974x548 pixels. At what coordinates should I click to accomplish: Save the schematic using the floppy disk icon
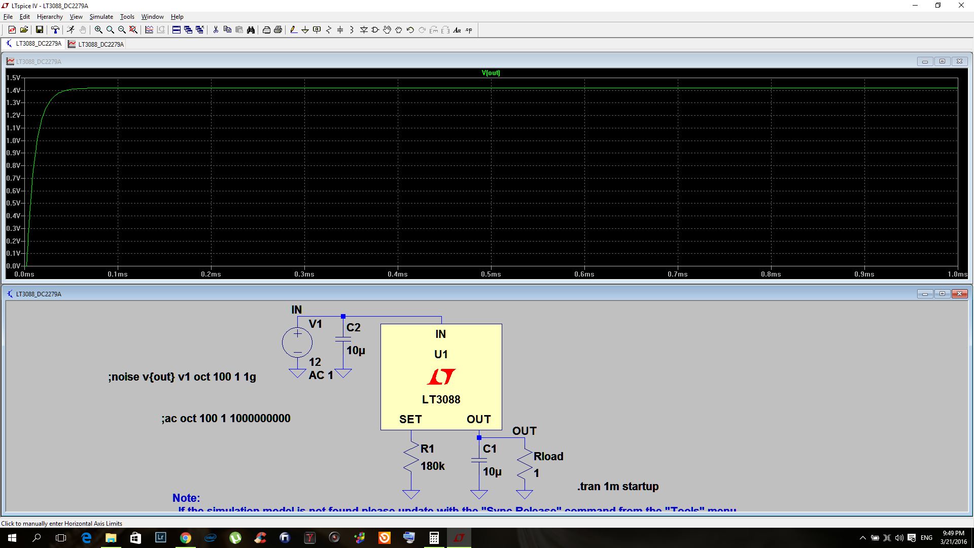[x=39, y=30]
